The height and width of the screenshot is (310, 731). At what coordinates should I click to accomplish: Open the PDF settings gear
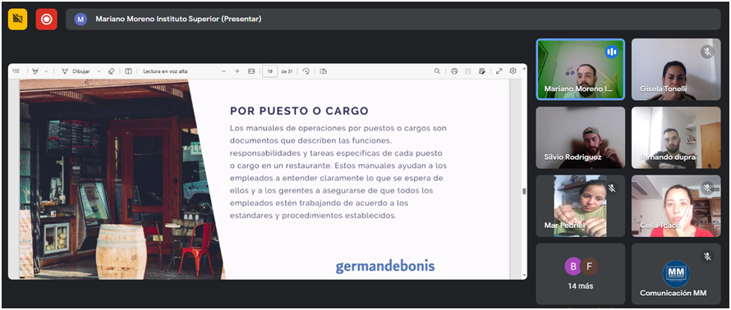click(513, 71)
